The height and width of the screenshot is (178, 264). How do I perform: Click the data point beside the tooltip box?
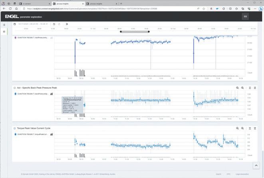tap(85, 105)
